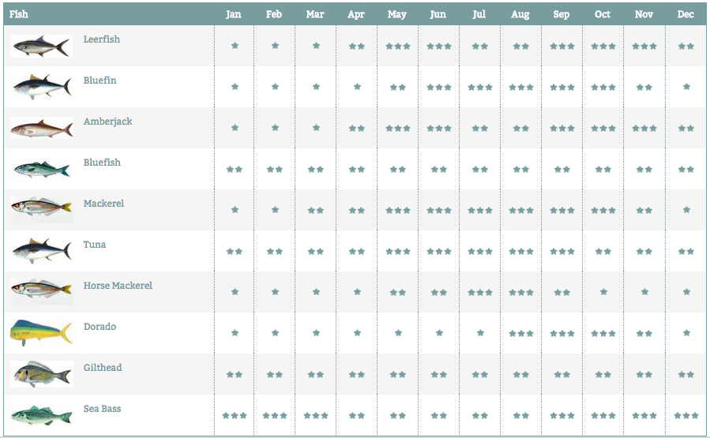Viewport: 710px width, 438px height.
Task: Select the Gilthead fish image
Action: point(41,374)
